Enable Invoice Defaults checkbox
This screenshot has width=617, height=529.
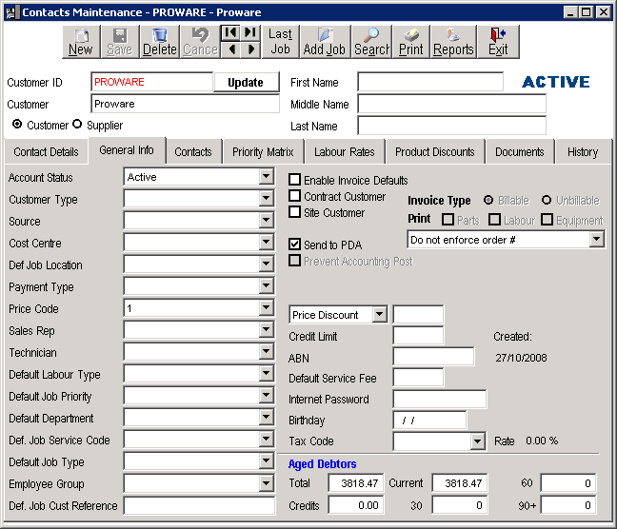294,180
